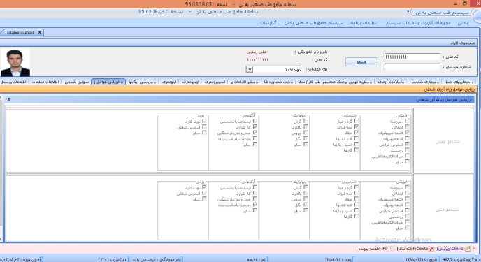Click the patient photo thumbnail
This screenshot has height=262, width=481.
click(x=15, y=62)
